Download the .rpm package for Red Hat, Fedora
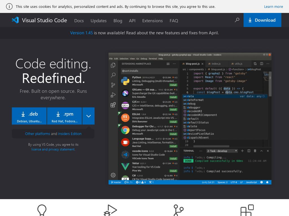This screenshot has width=289, height=216. point(64,116)
